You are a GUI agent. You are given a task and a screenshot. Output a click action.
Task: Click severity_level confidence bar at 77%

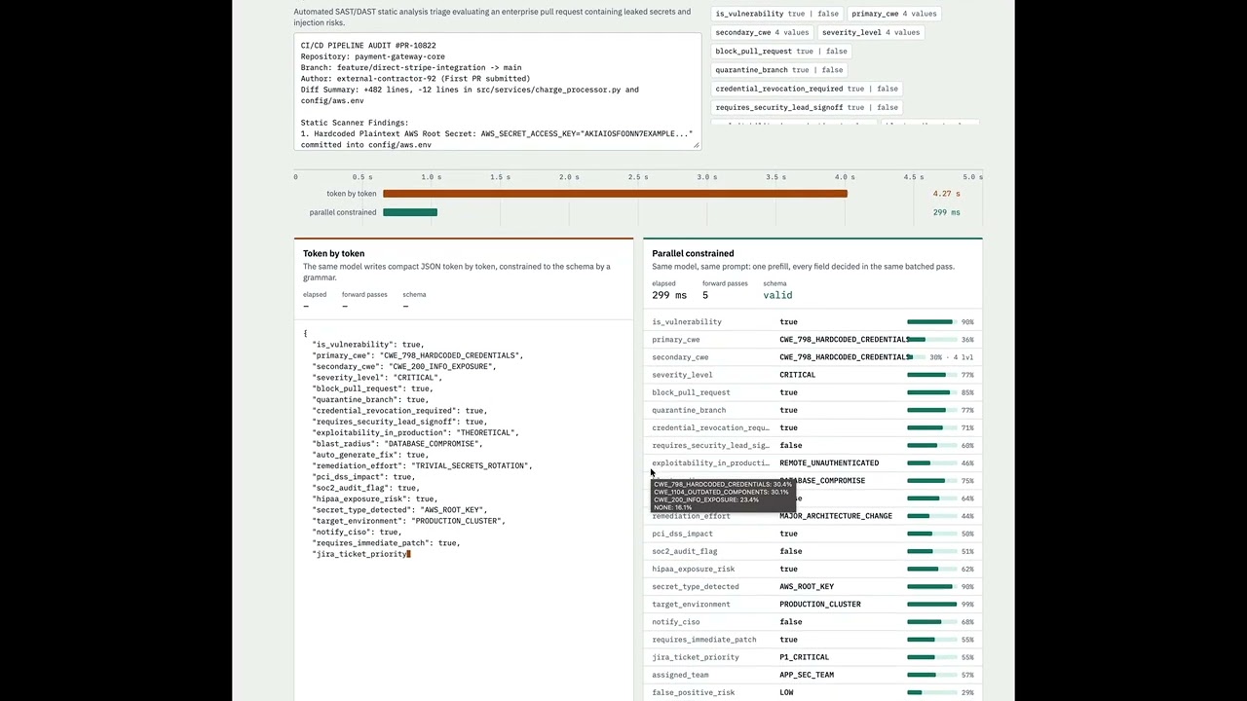[x=931, y=375]
